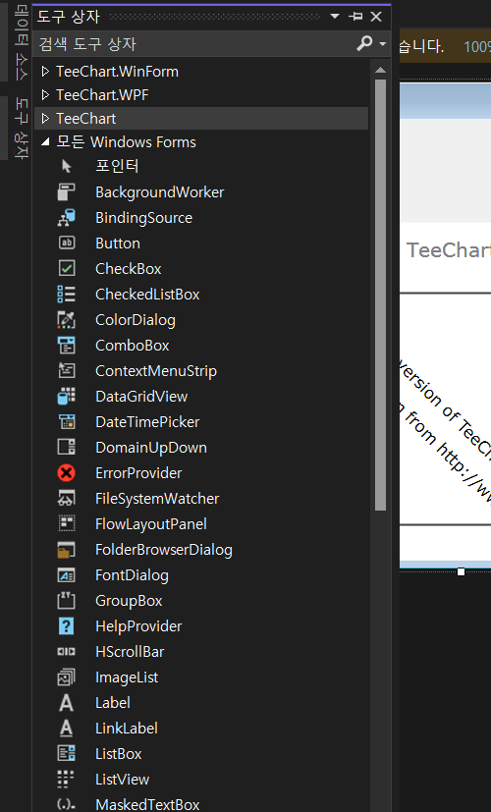Click the FolderBrowserDialog folder icon
This screenshot has height=812, width=491.
67,550
